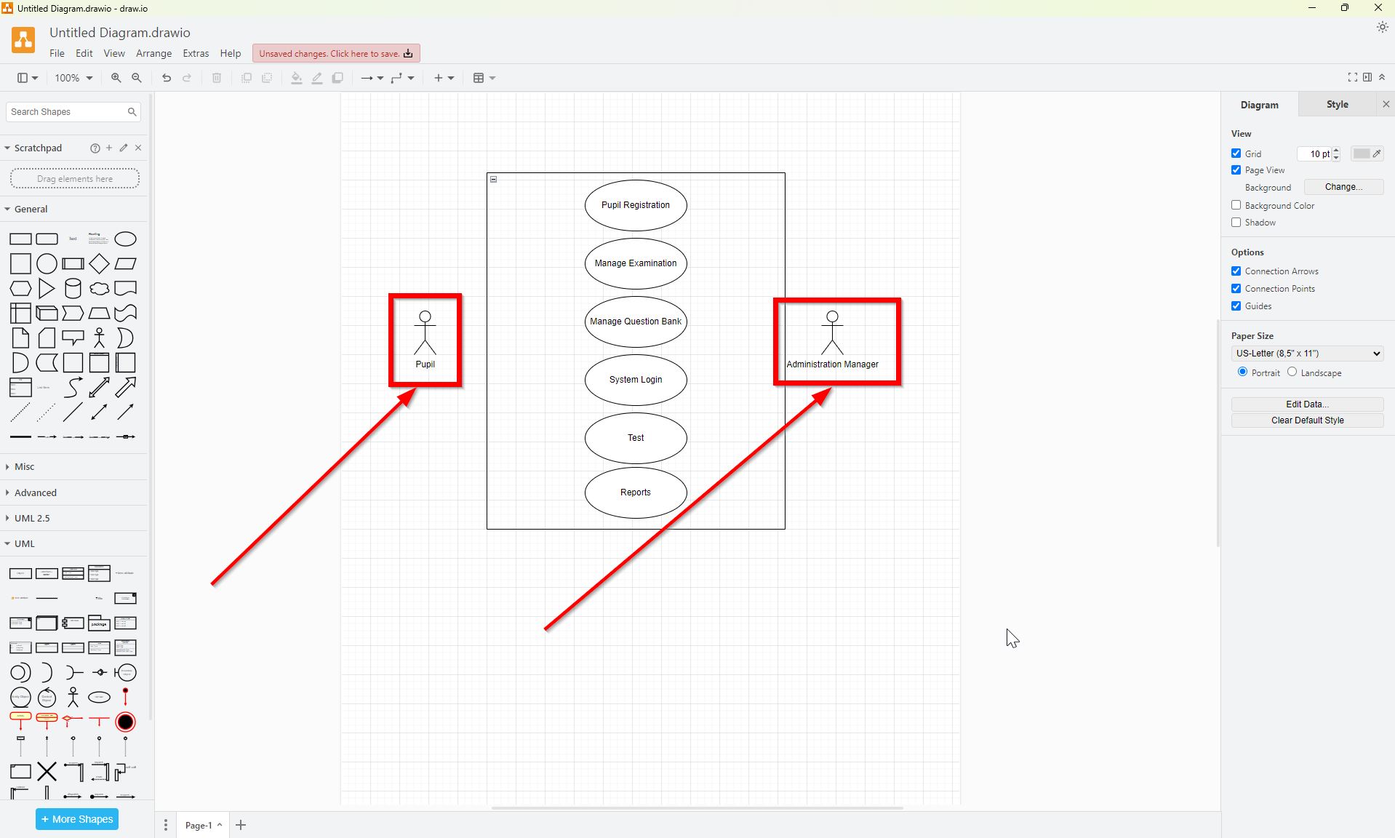Open the Fill Color tool

tap(295, 78)
